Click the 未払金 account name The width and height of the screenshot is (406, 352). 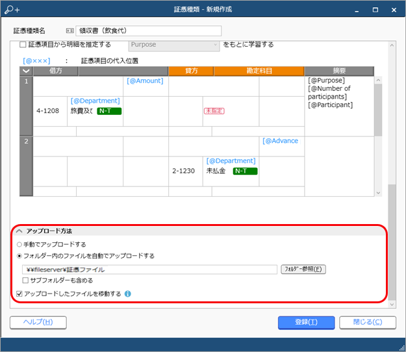216,171
